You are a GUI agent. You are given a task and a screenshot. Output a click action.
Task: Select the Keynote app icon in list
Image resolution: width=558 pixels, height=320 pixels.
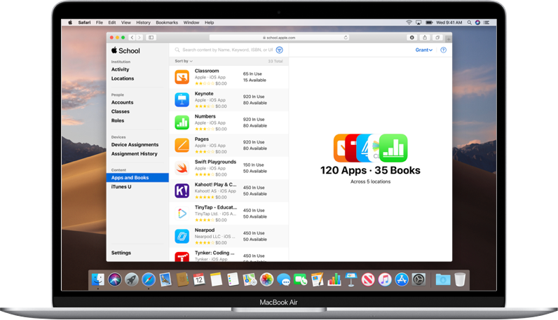pos(182,100)
